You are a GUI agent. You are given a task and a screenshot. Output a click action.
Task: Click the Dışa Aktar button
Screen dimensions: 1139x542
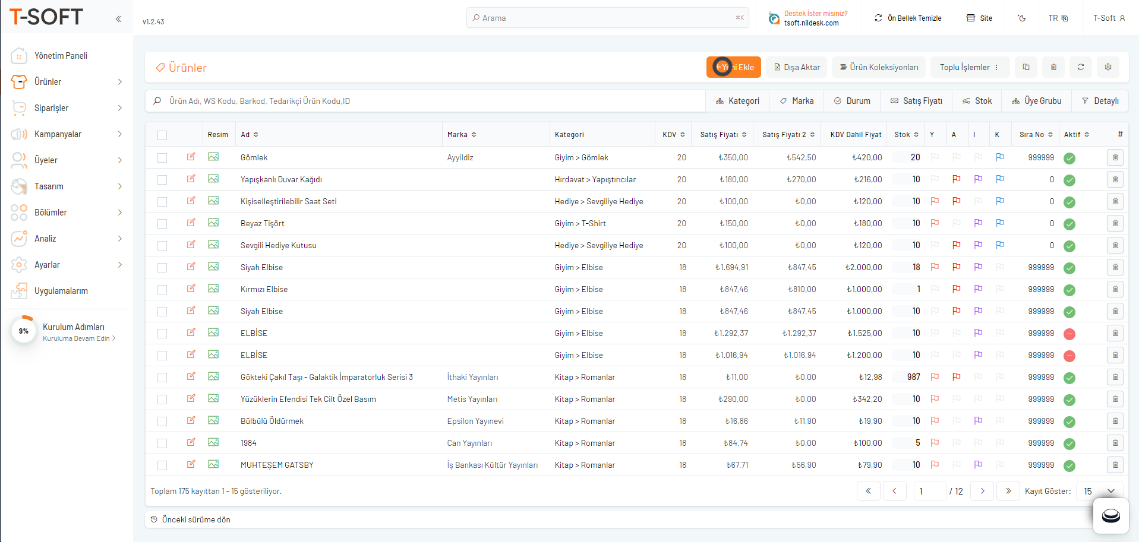tap(796, 67)
